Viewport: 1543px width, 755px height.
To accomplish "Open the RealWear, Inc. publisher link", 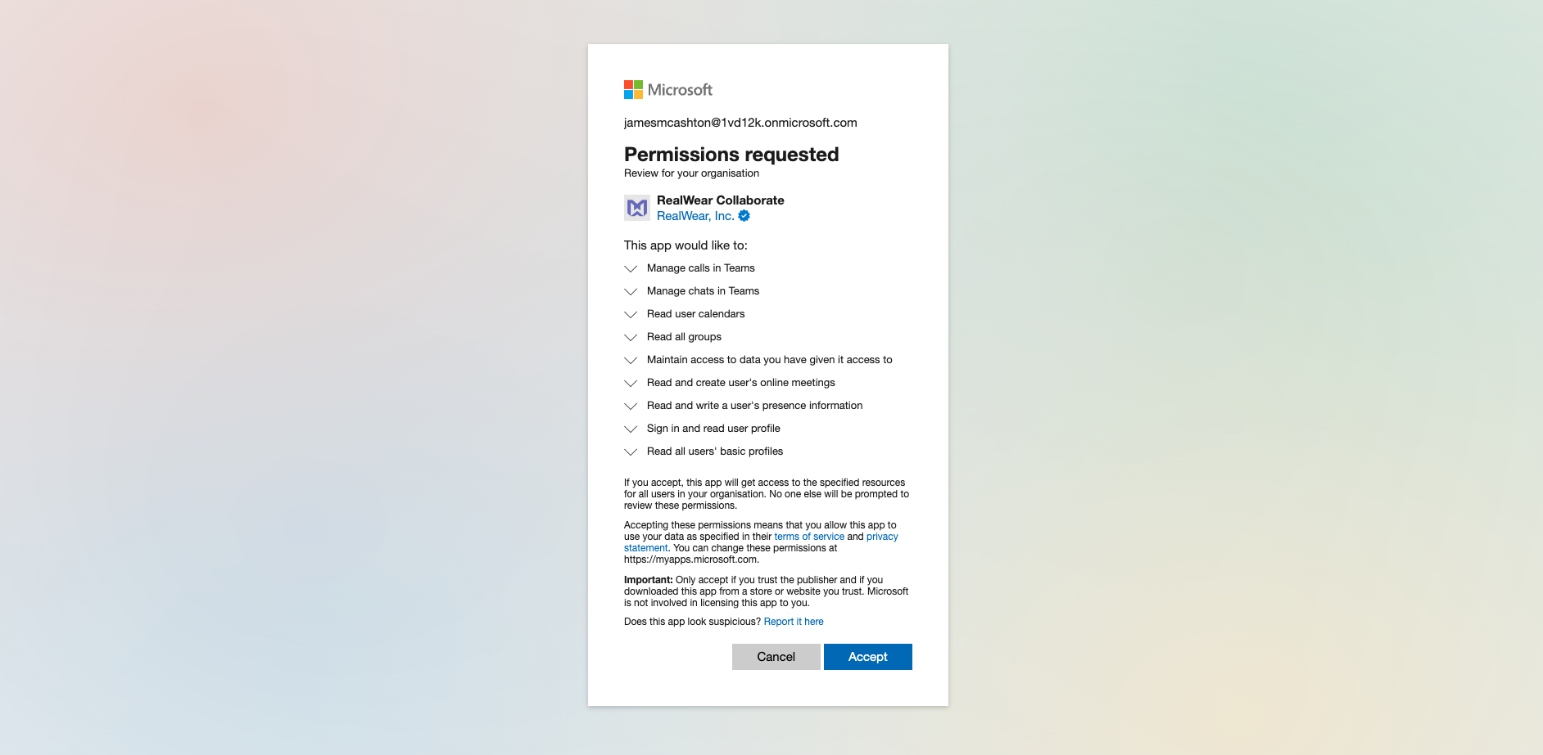I will (x=695, y=216).
